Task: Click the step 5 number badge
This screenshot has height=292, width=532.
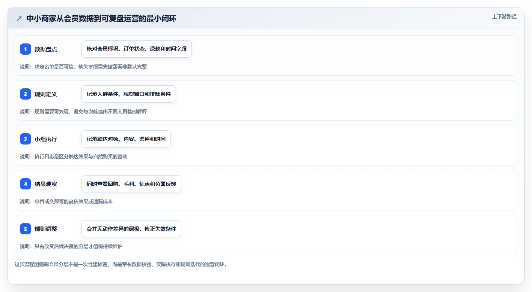Action: point(26,229)
